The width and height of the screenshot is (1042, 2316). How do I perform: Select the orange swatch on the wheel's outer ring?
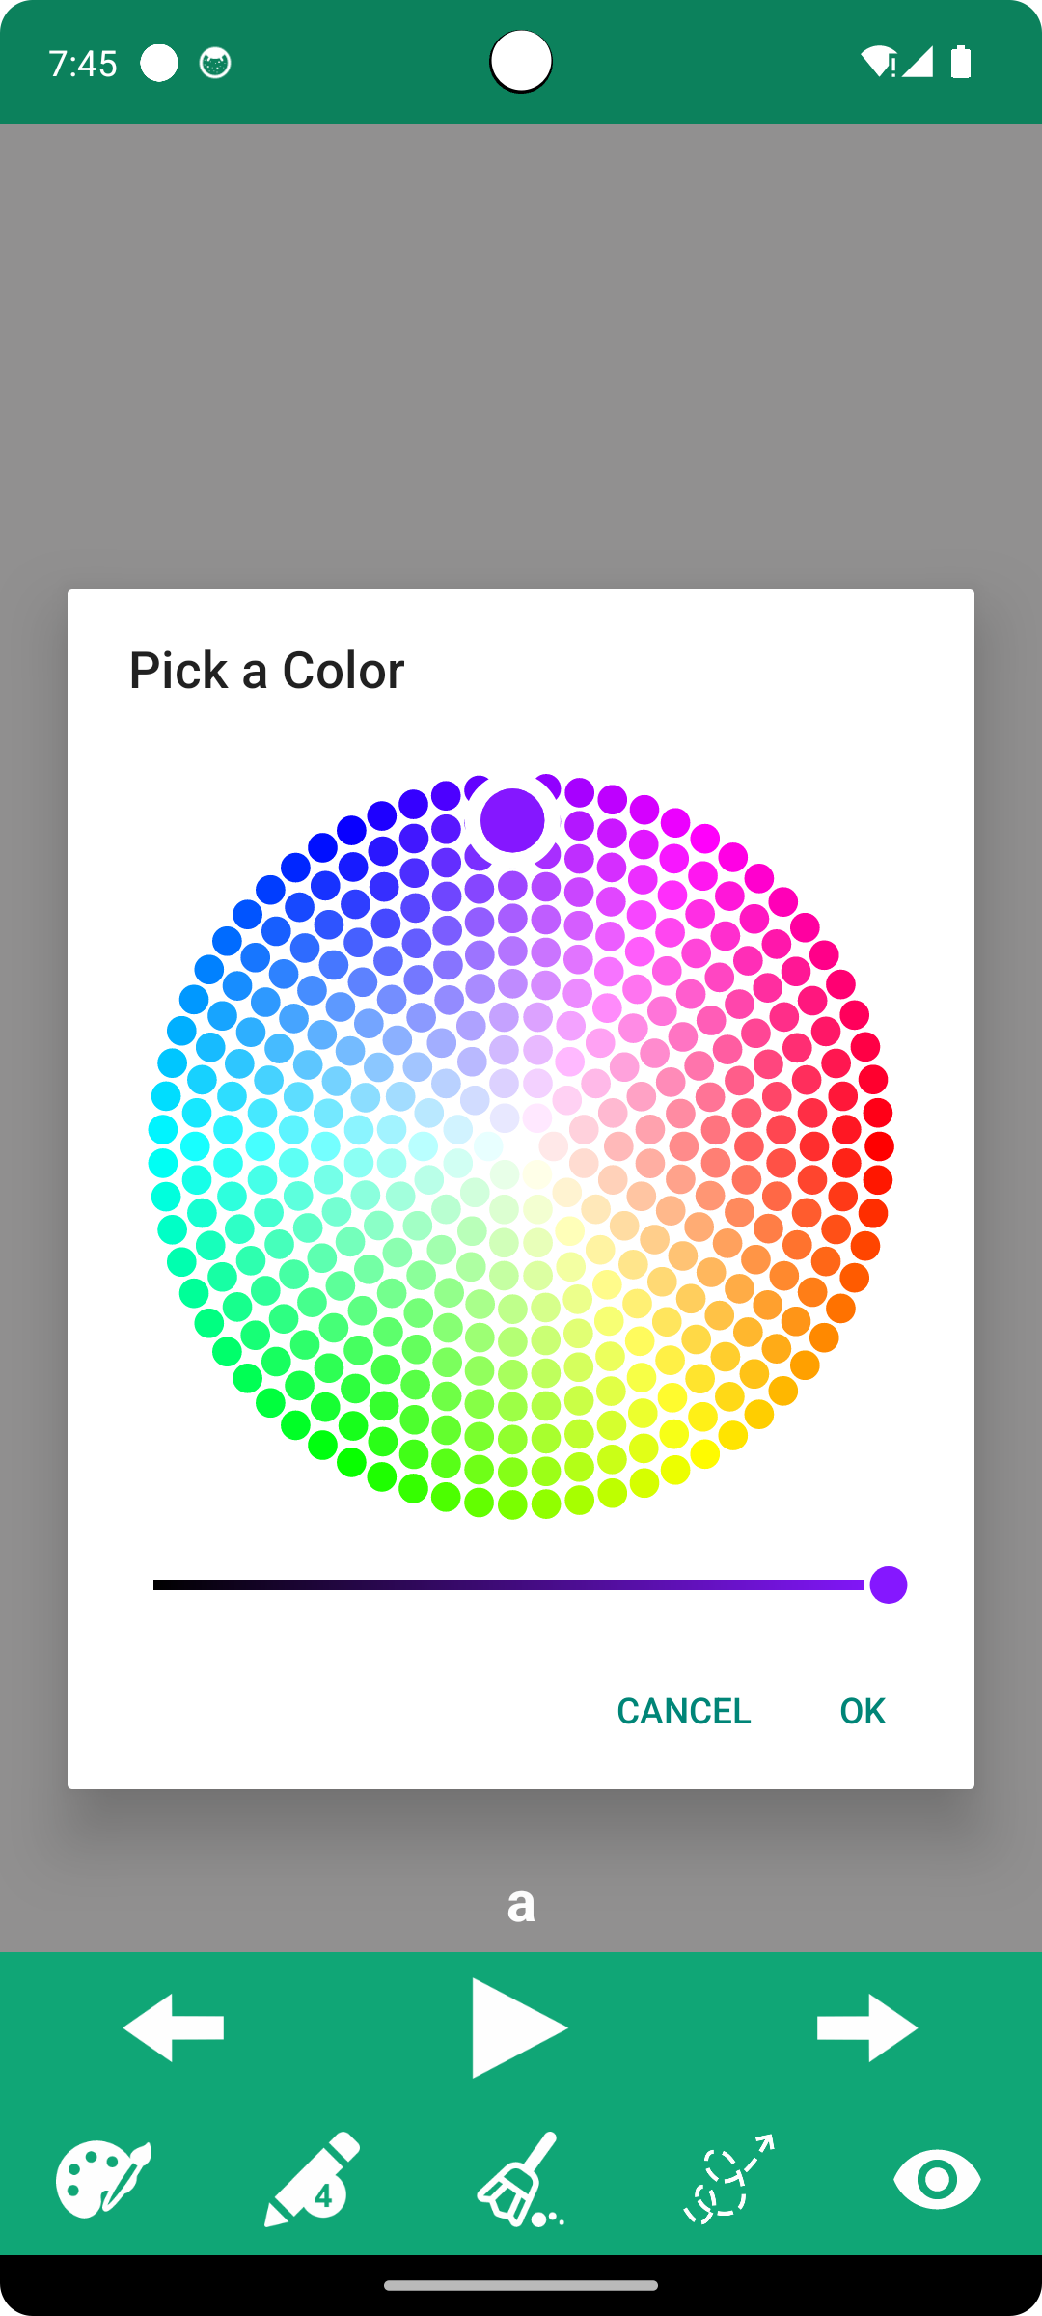(840, 1309)
